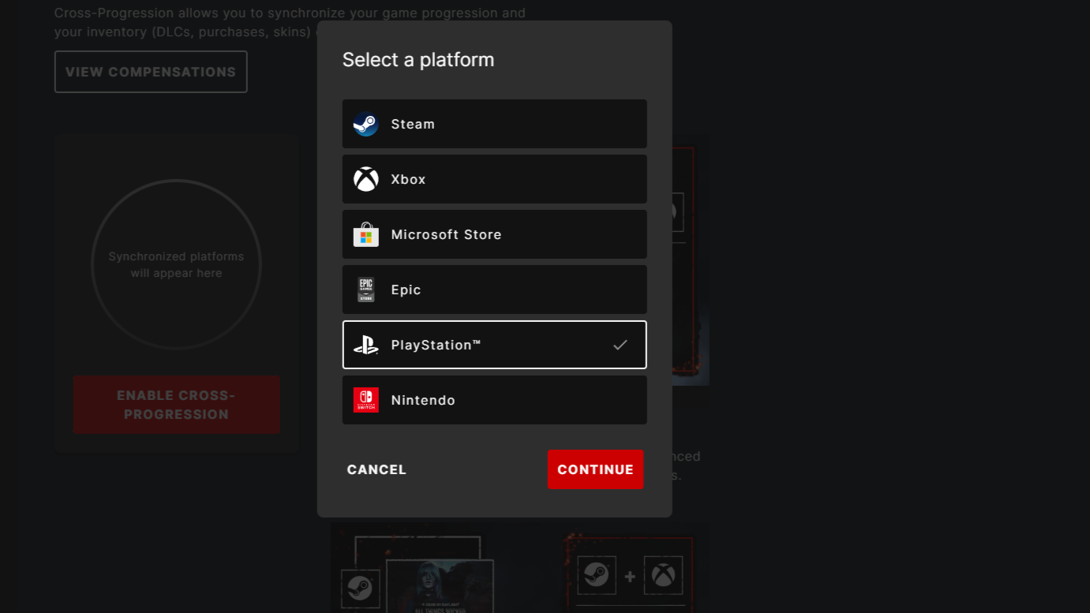Select the Steam text label
Screen dimensions: 1090x613
click(413, 124)
